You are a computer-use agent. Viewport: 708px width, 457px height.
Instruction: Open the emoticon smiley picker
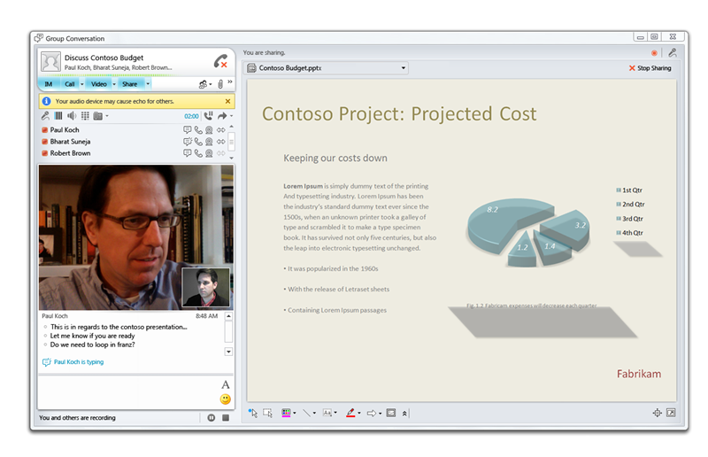pos(226,399)
